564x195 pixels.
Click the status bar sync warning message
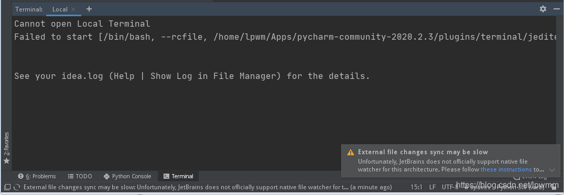pyautogui.click(x=208, y=187)
